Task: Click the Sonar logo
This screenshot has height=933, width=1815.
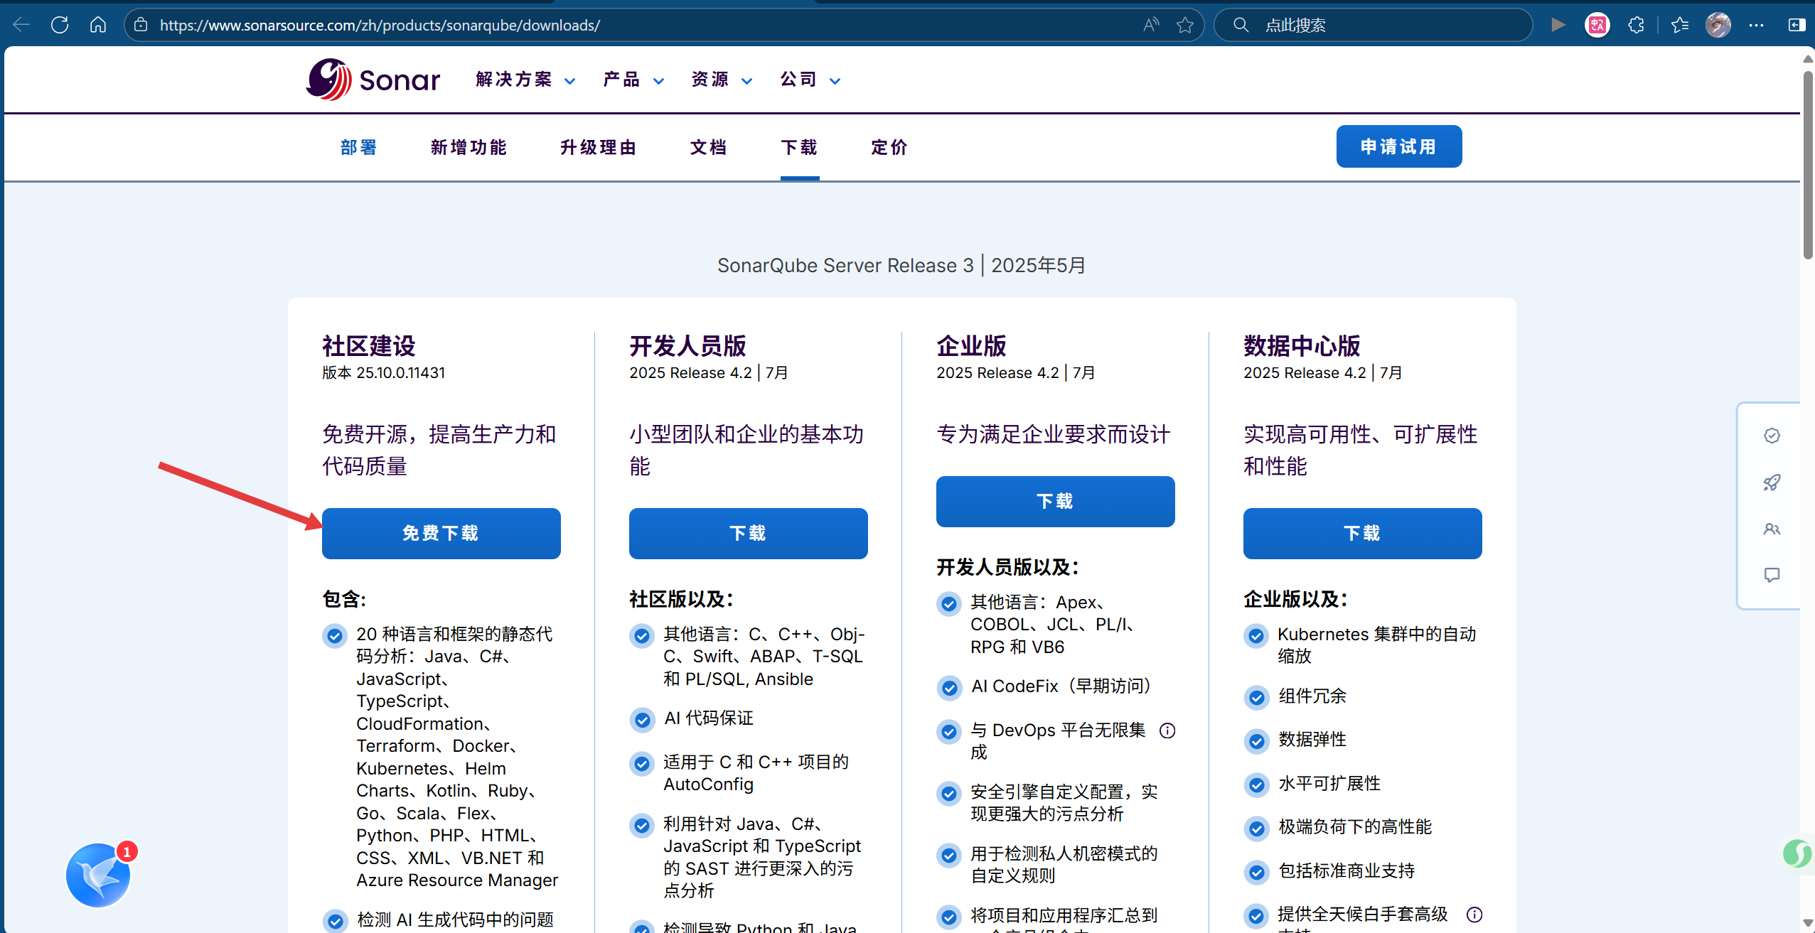Action: click(373, 80)
